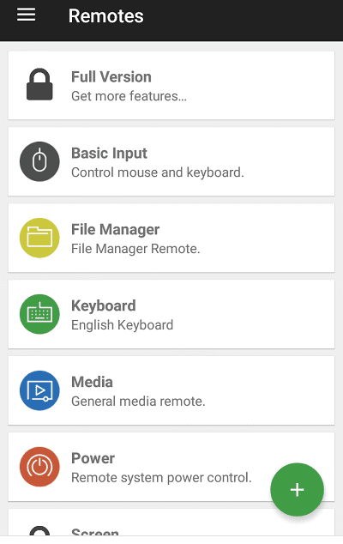Add a new remote with plus button
Image resolution: width=343 pixels, height=544 pixels.
point(298,490)
